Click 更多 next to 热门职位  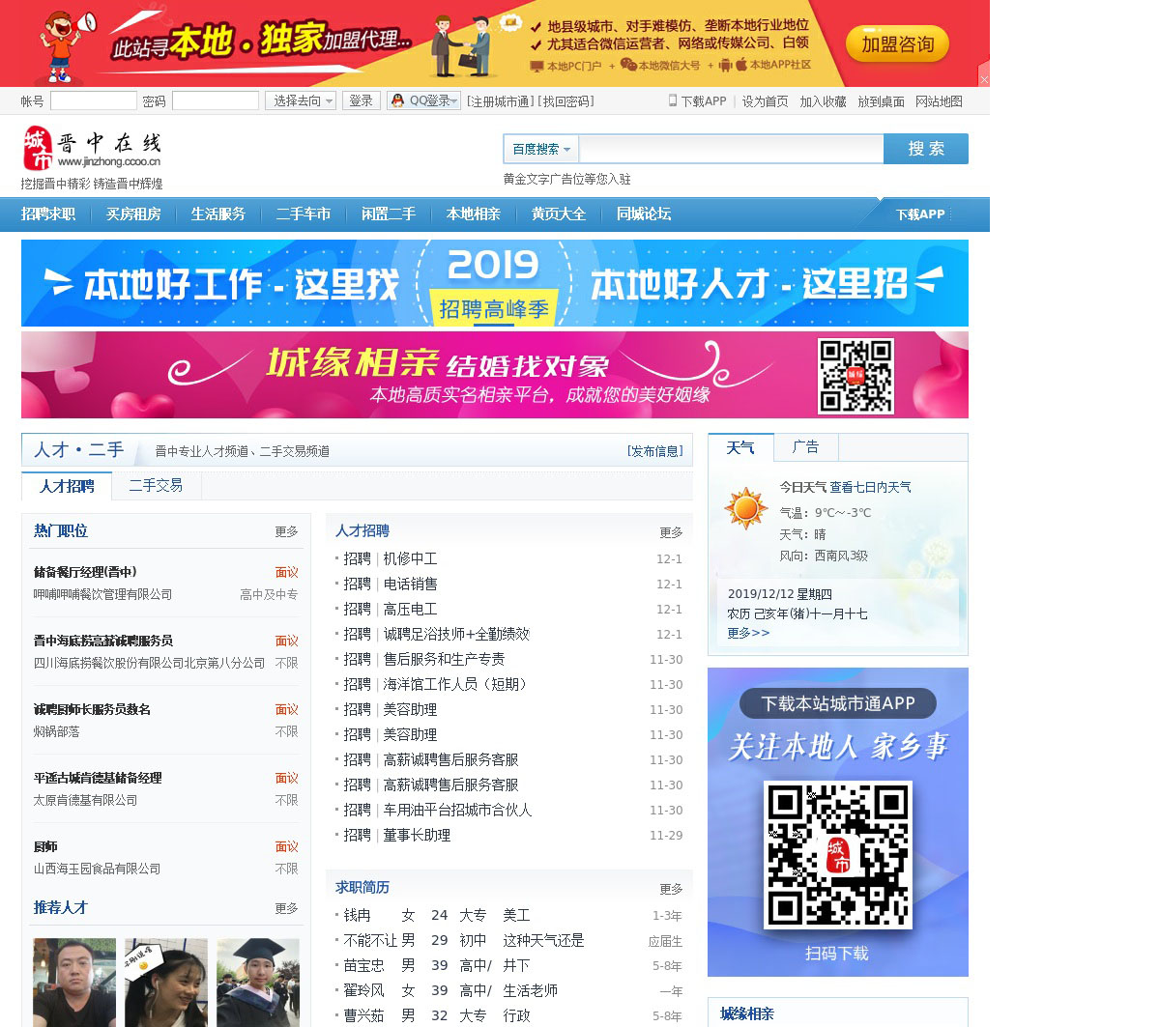tap(286, 531)
